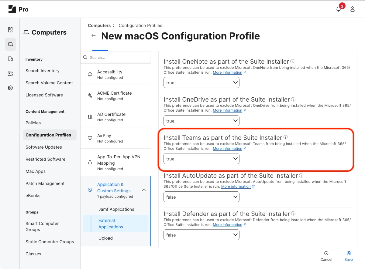Open the user account icon
The image size is (365, 269).
[x=353, y=9]
